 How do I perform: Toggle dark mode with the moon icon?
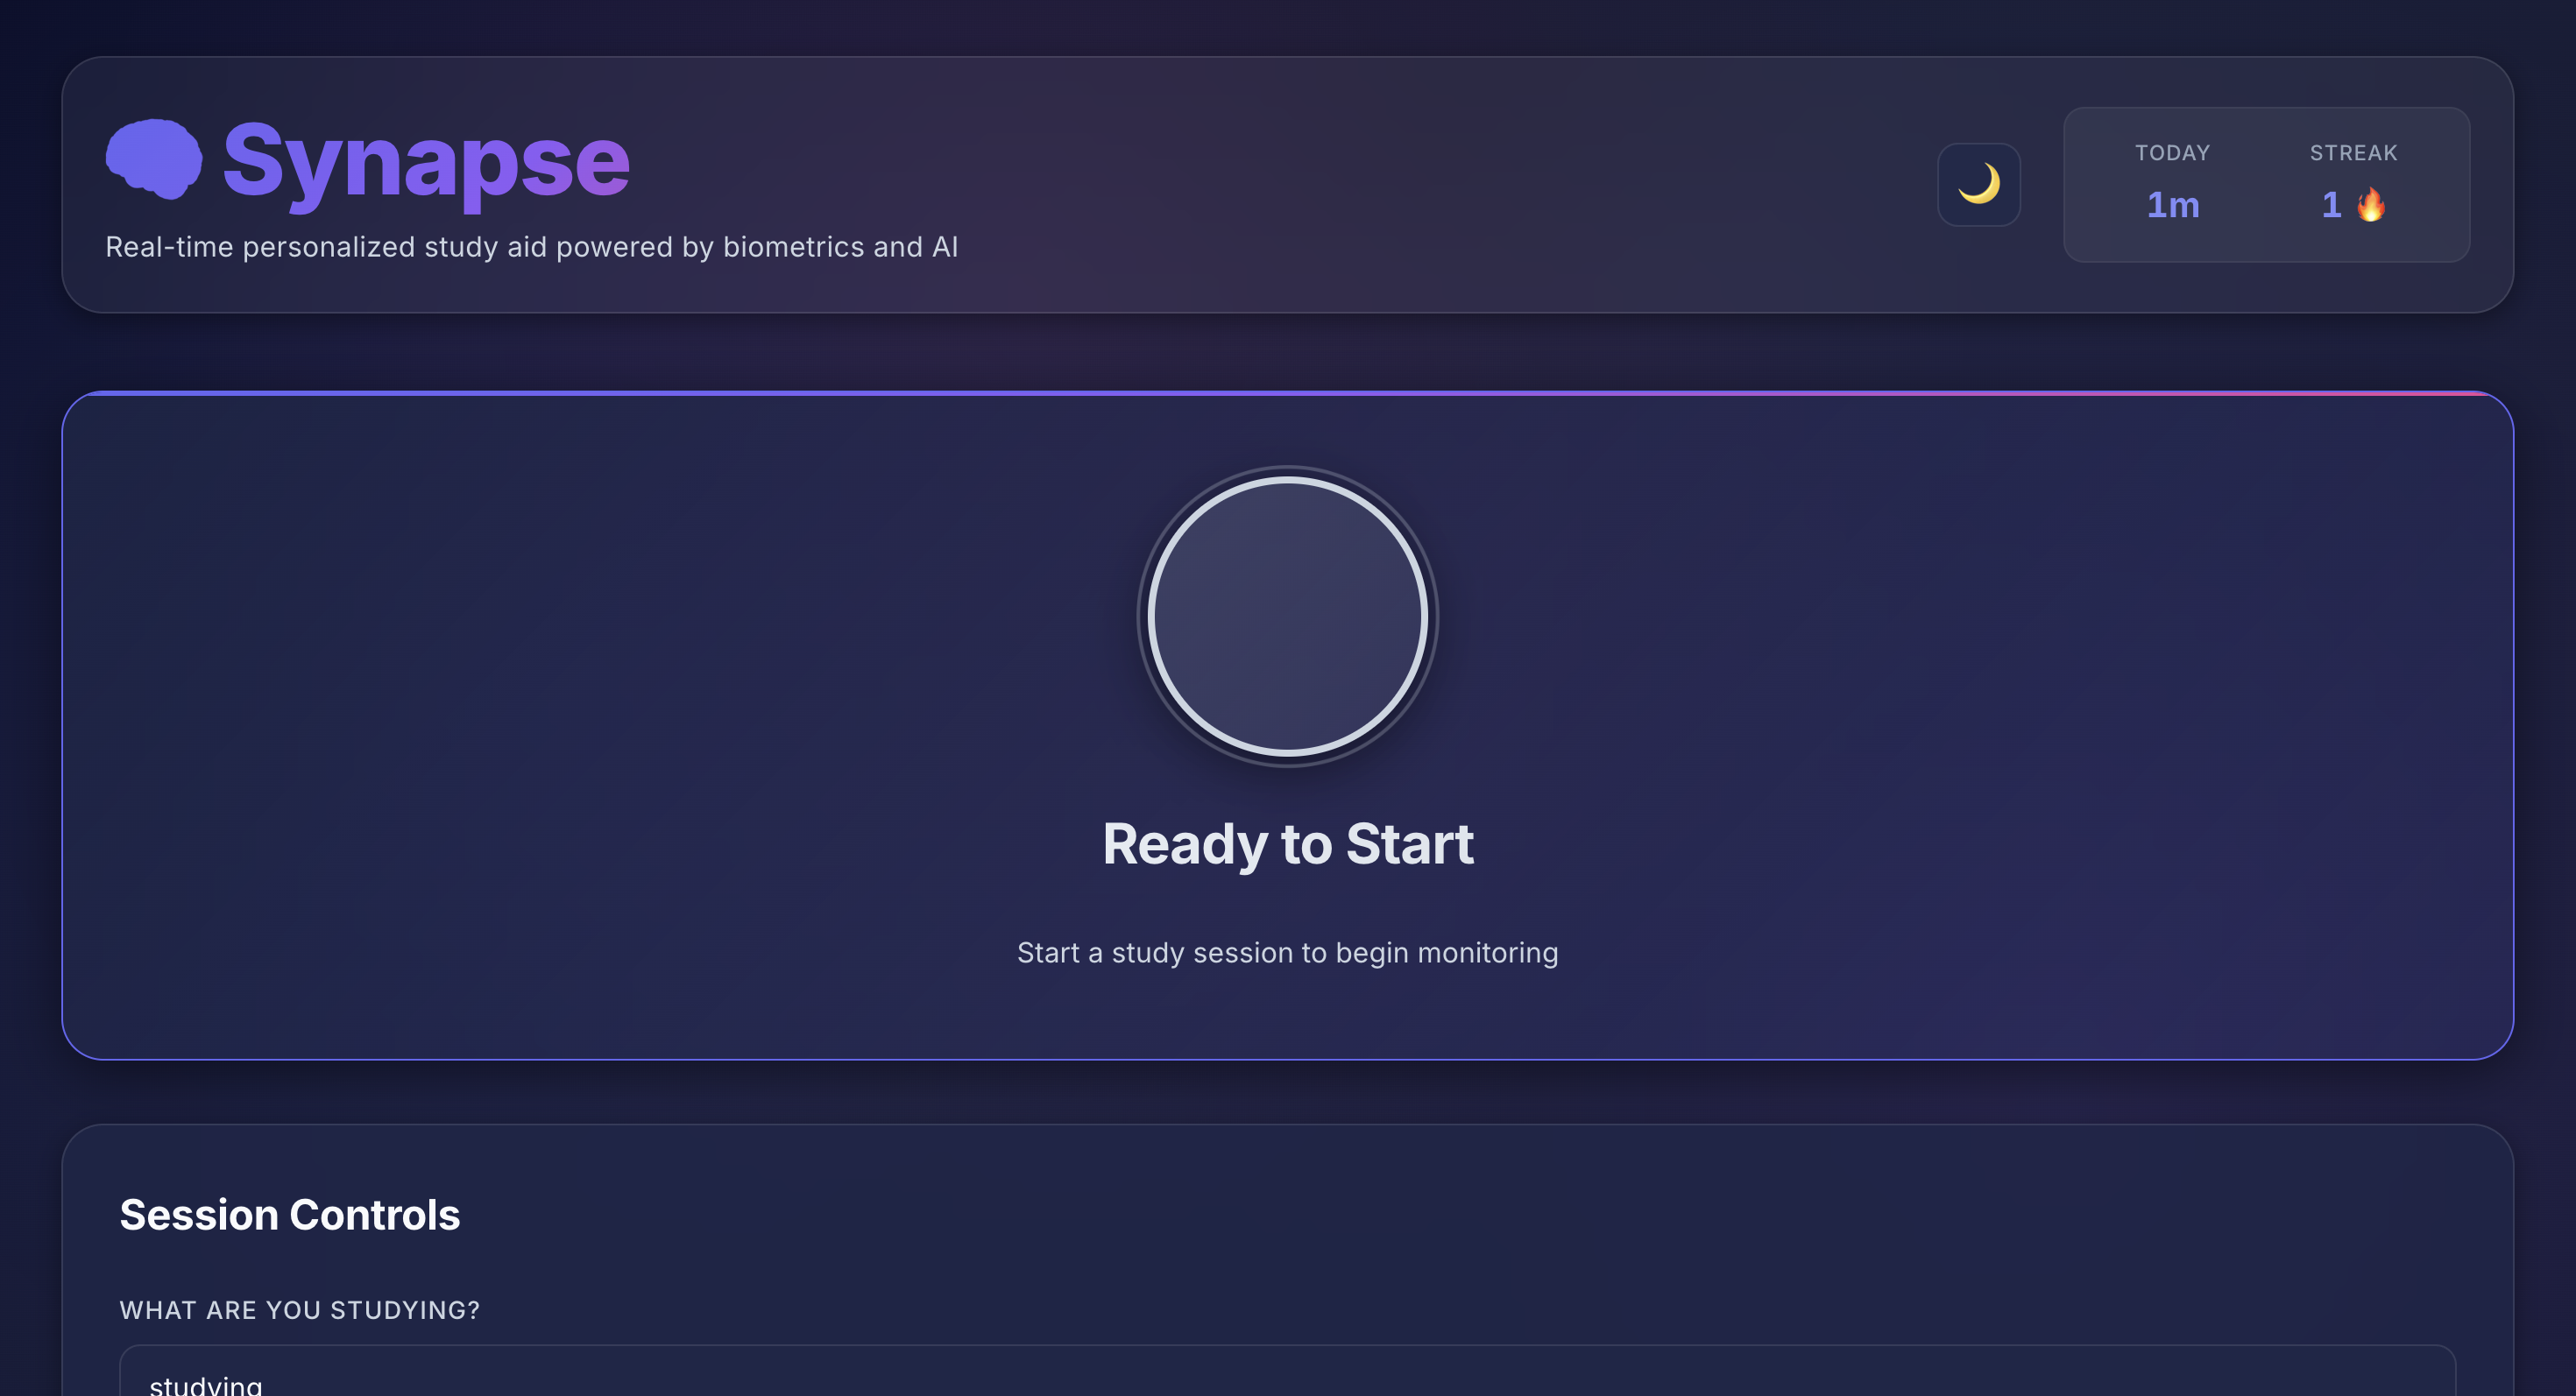1978,185
